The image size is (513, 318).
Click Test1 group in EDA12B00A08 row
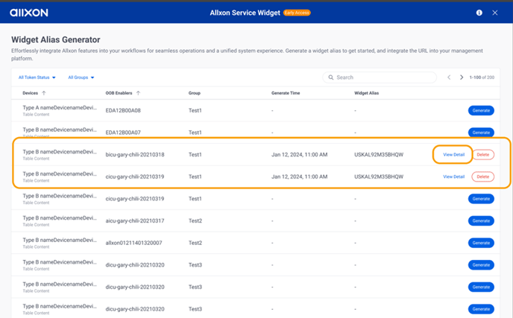(x=195, y=110)
